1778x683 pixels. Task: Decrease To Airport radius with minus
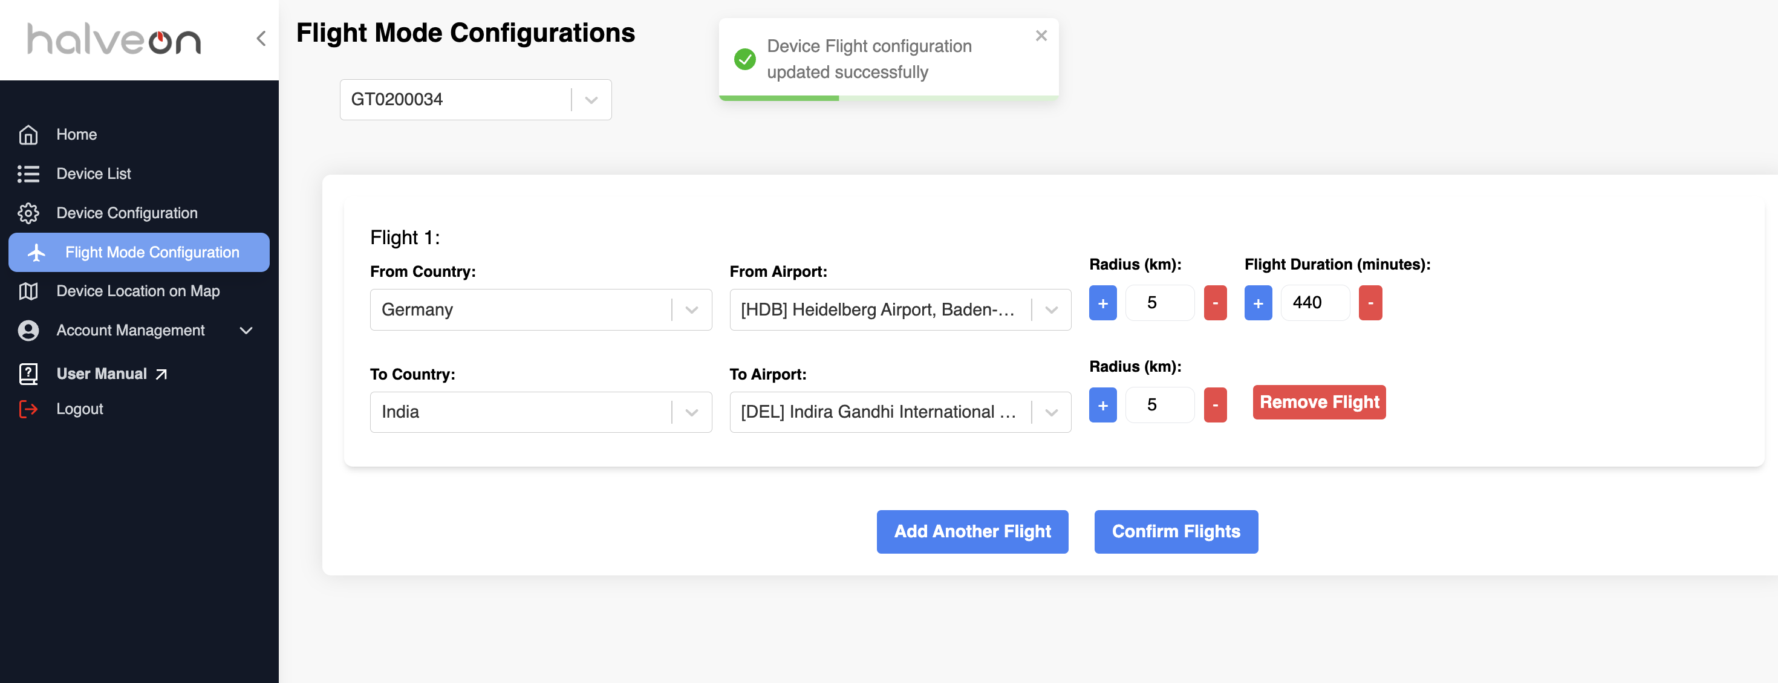[x=1215, y=405]
